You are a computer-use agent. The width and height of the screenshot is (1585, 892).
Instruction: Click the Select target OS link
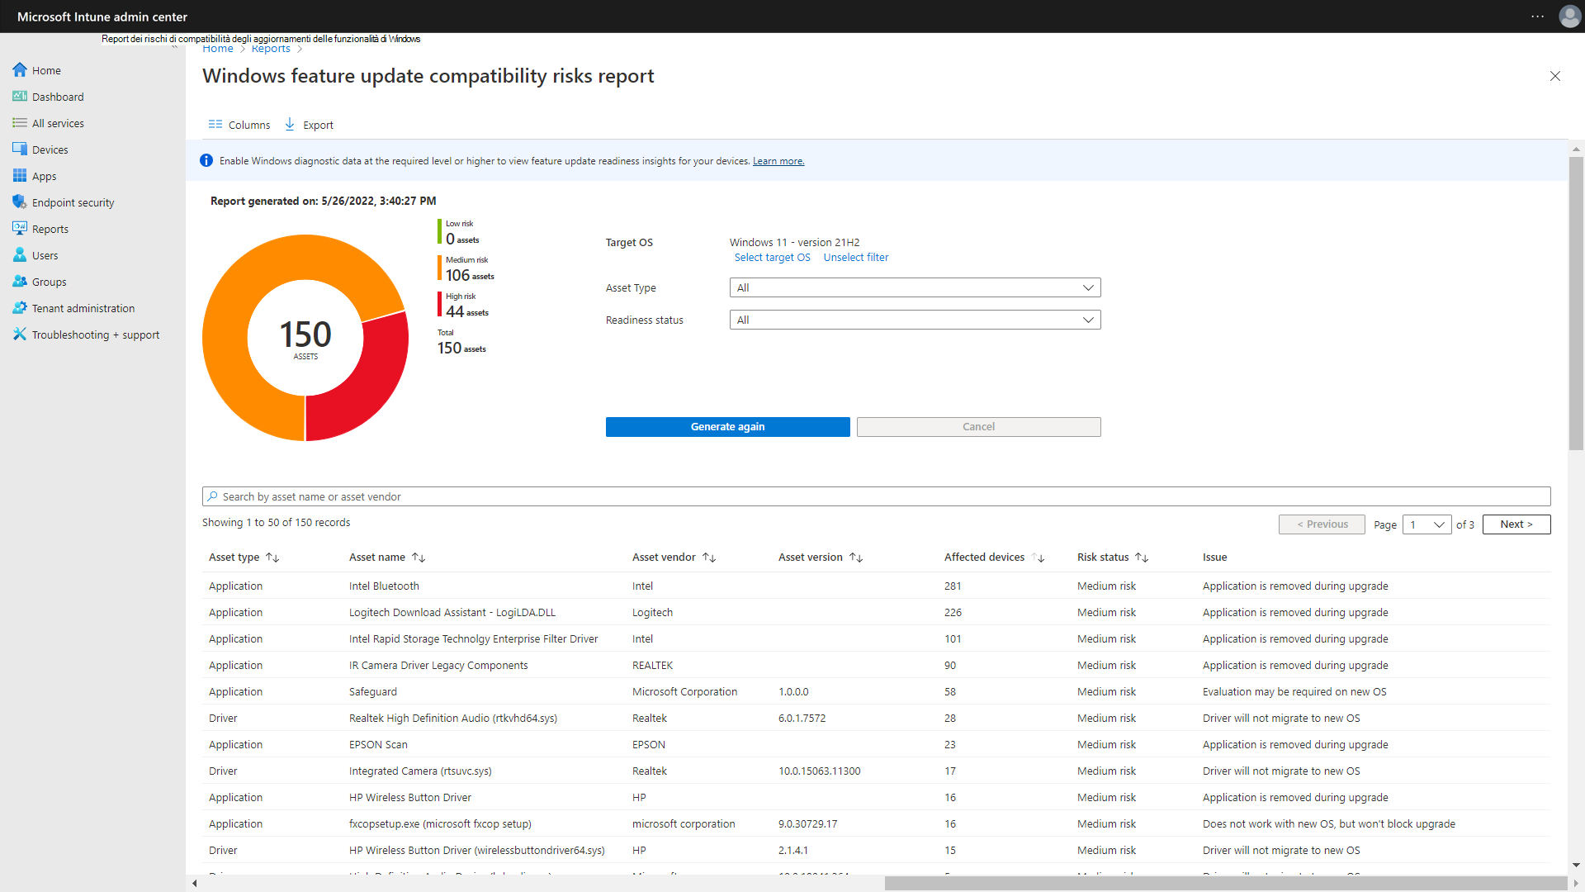(772, 258)
